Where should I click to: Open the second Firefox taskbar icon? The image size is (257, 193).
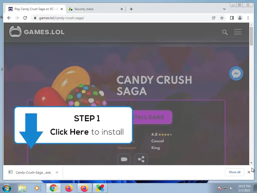pyautogui.click(x=84, y=188)
